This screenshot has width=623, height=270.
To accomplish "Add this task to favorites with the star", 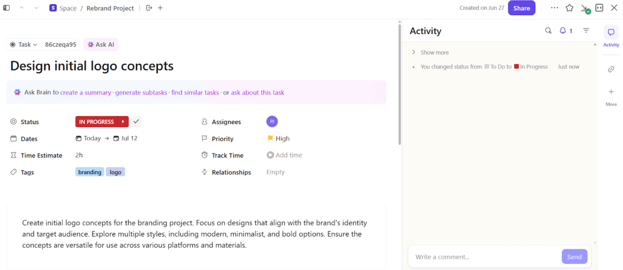I will (x=569, y=8).
